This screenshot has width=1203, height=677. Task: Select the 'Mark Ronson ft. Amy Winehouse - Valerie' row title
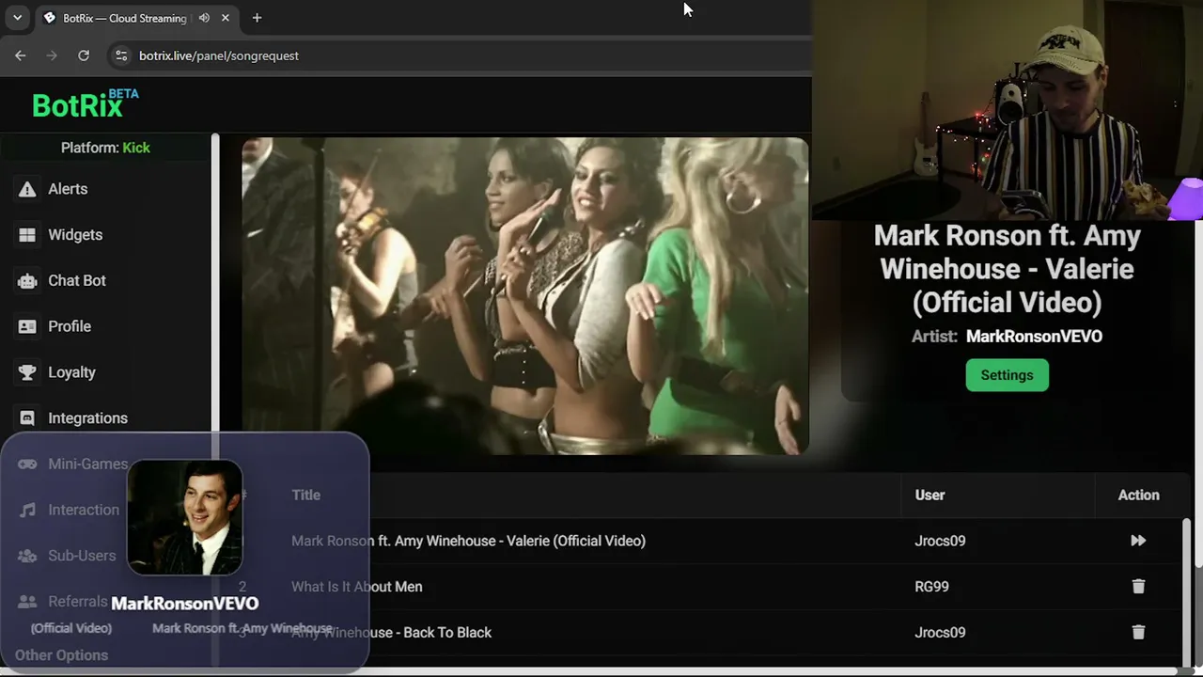pos(468,541)
